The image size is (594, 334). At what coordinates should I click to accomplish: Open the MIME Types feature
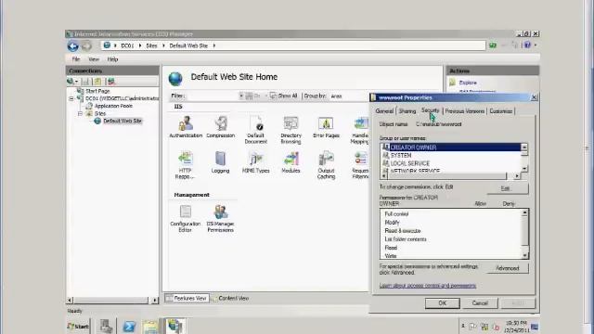(x=256, y=162)
